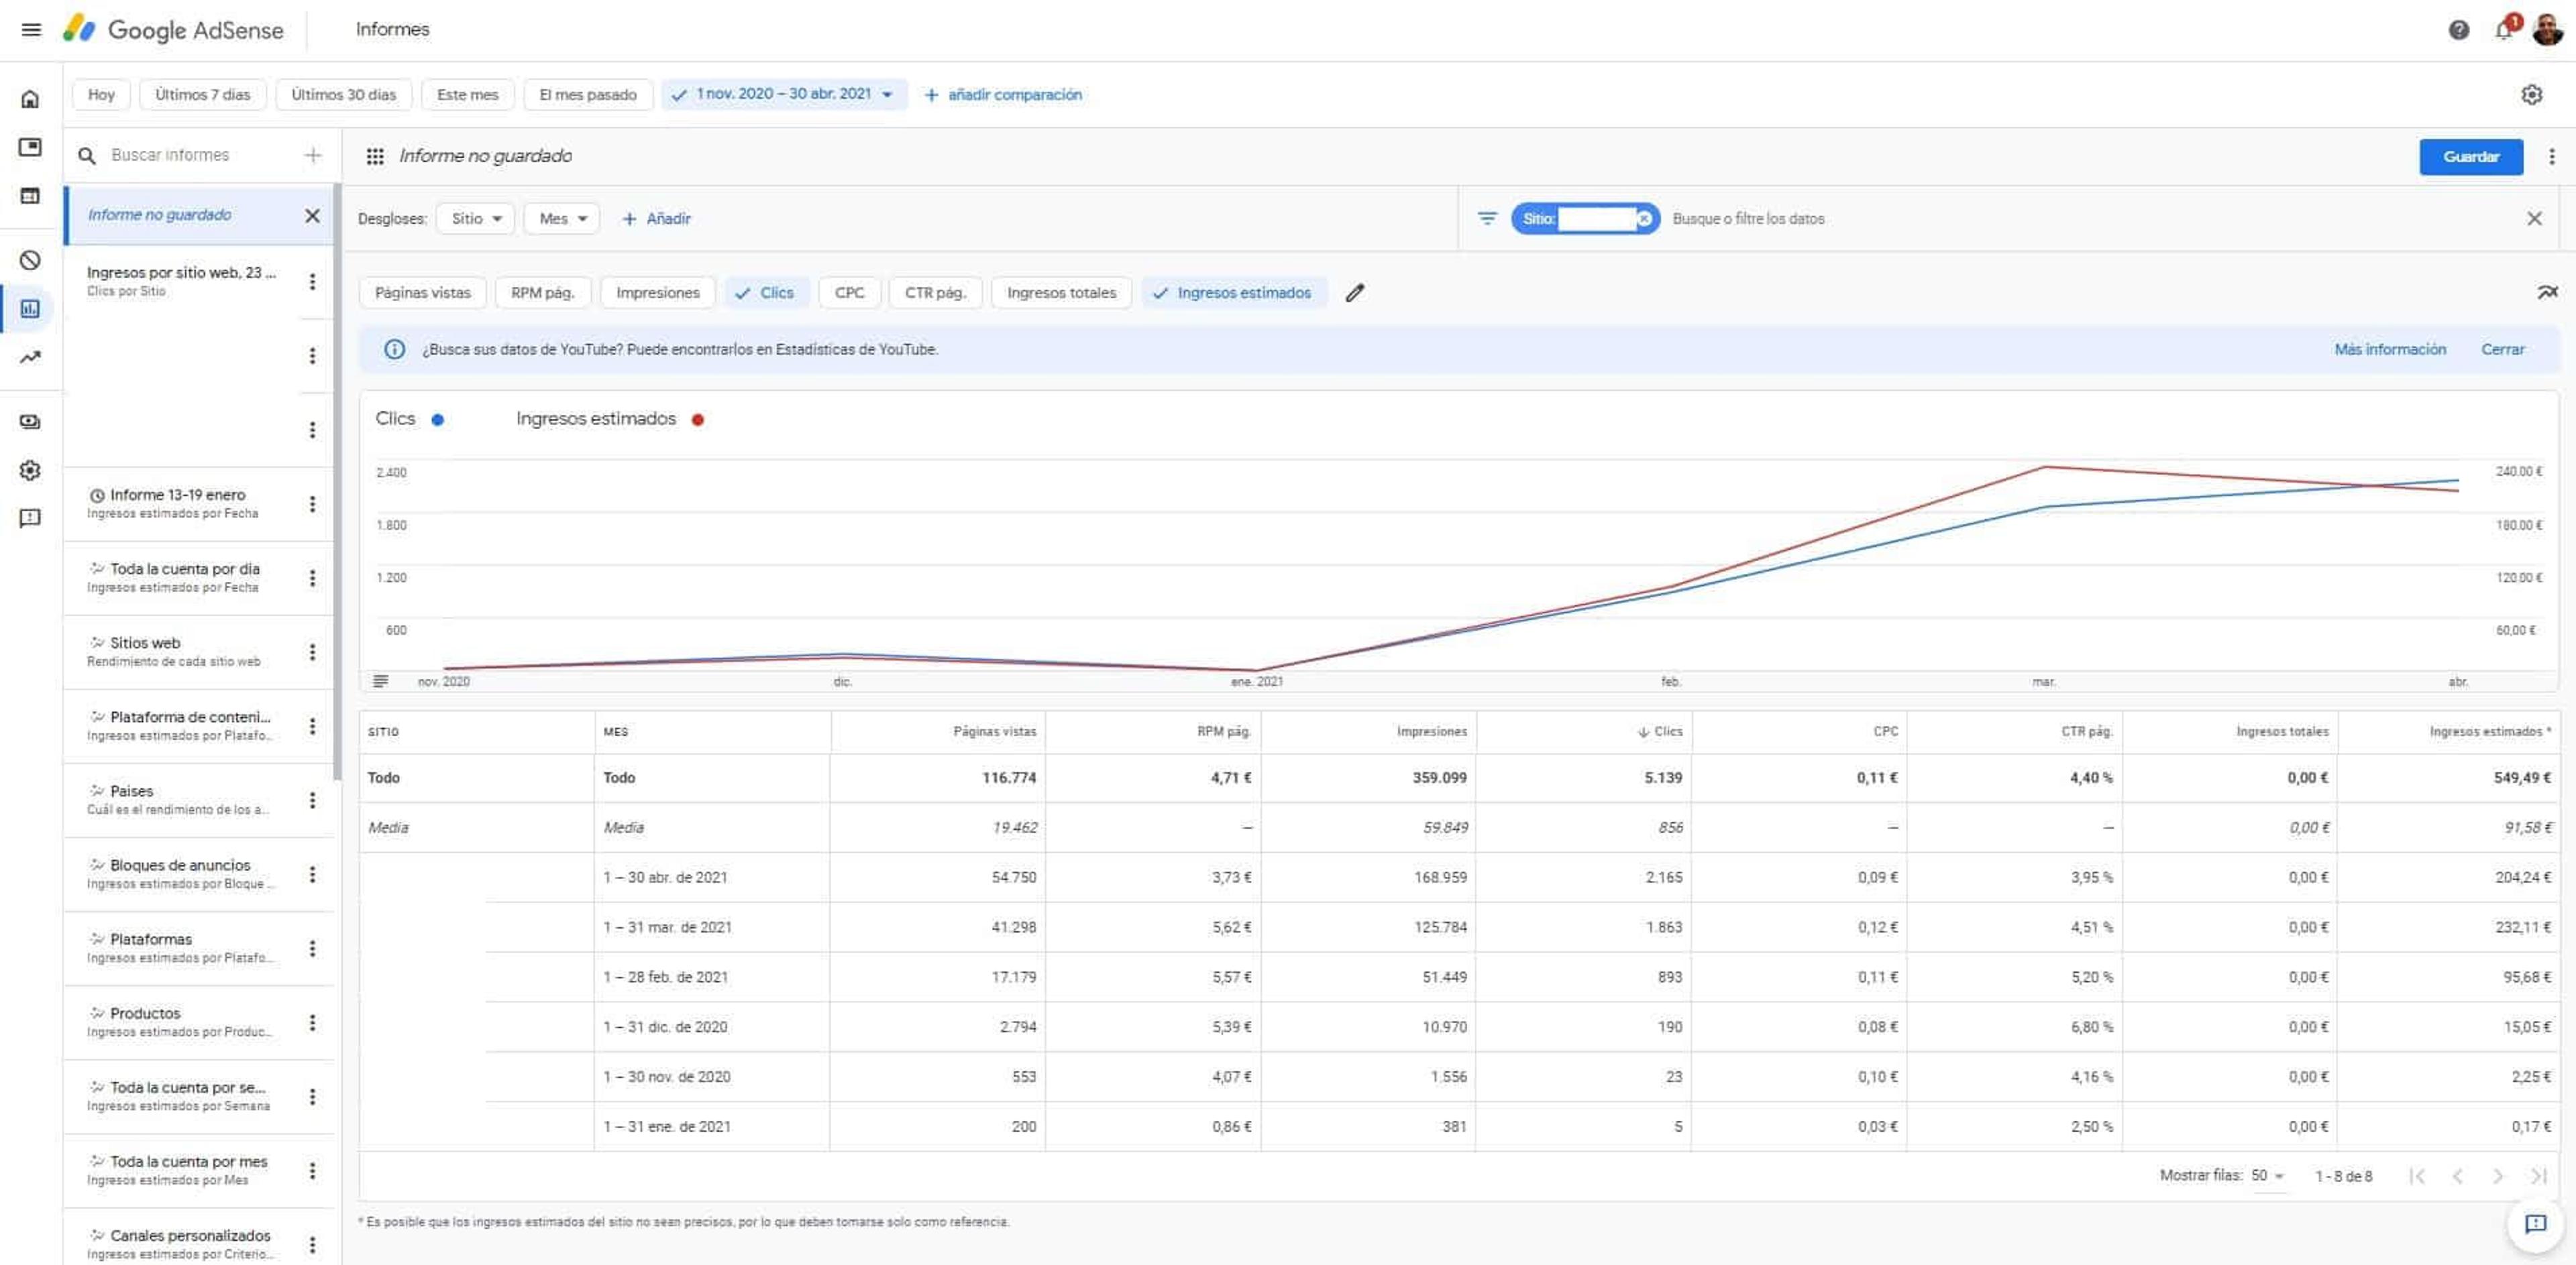This screenshot has height=1265, width=2576.
Task: Open the user account avatar
Action: (2547, 30)
